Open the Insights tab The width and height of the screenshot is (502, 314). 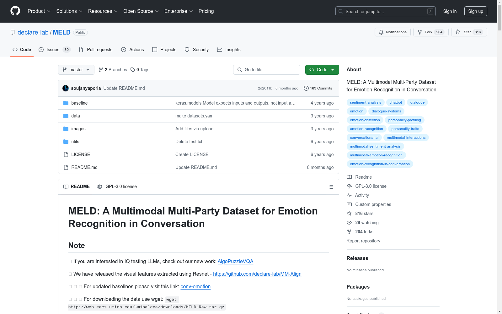click(x=229, y=50)
